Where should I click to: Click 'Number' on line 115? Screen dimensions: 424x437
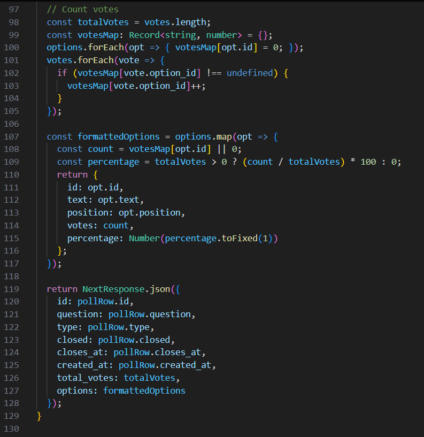pos(144,238)
